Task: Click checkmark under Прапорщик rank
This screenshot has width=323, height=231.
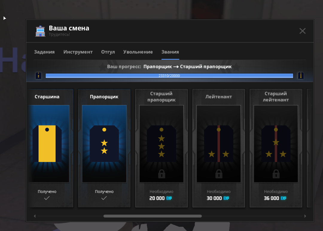Action: pyautogui.click(x=104, y=198)
